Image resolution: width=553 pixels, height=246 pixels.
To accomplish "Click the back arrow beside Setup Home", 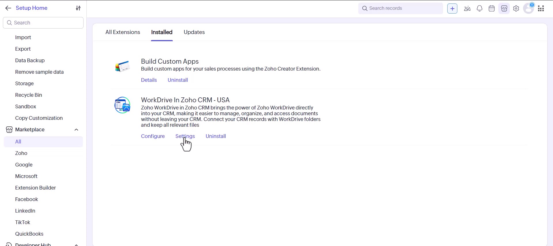I will [x=8, y=8].
